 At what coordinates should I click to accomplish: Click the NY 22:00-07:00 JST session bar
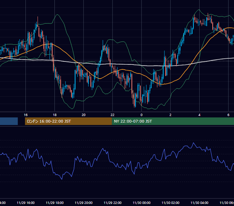173,121
